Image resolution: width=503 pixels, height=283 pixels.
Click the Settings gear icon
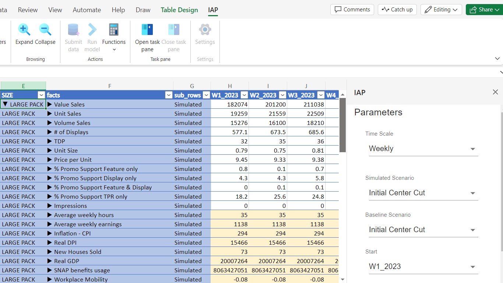[205, 30]
